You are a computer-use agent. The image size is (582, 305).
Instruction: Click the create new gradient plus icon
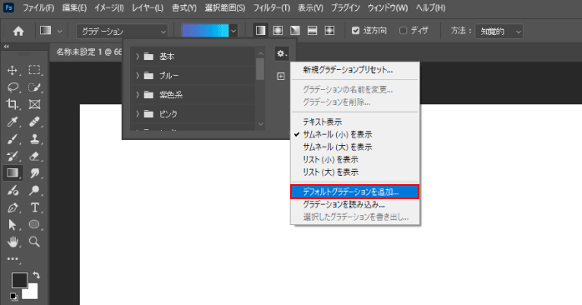(x=281, y=76)
